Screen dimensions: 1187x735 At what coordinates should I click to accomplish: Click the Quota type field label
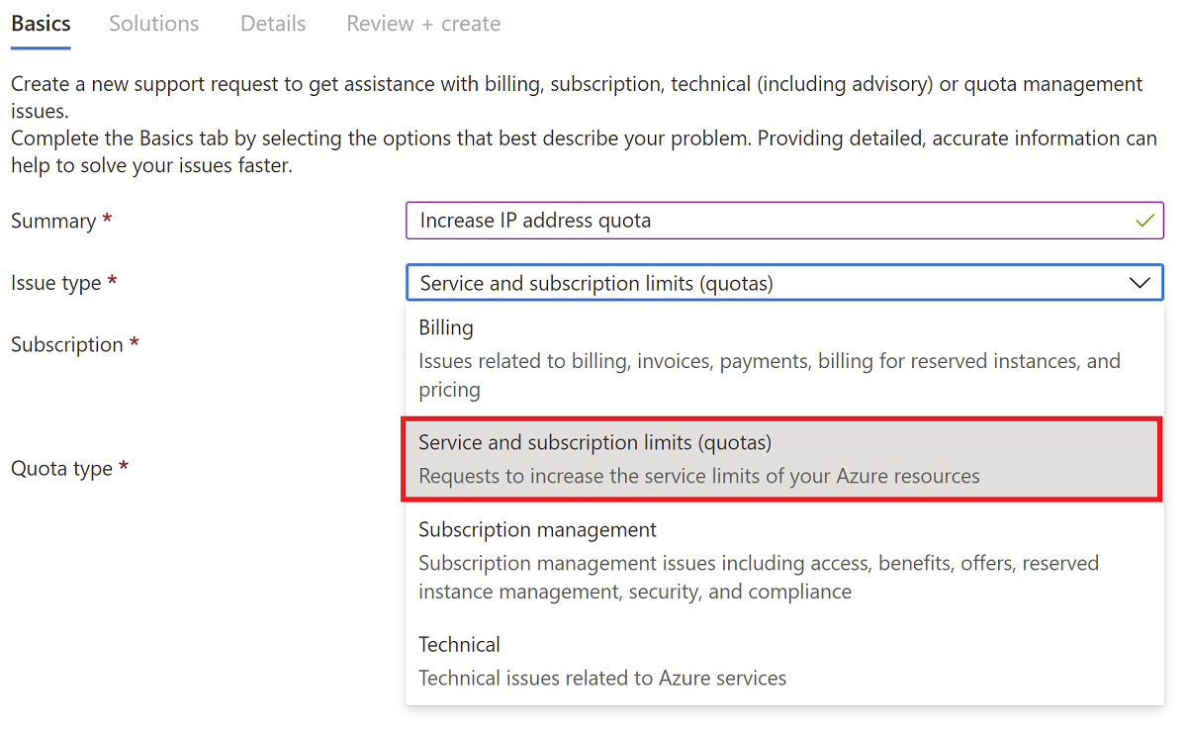[61, 469]
